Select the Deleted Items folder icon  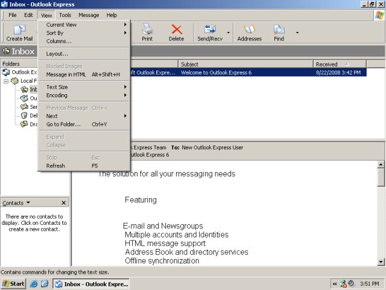click(x=24, y=115)
